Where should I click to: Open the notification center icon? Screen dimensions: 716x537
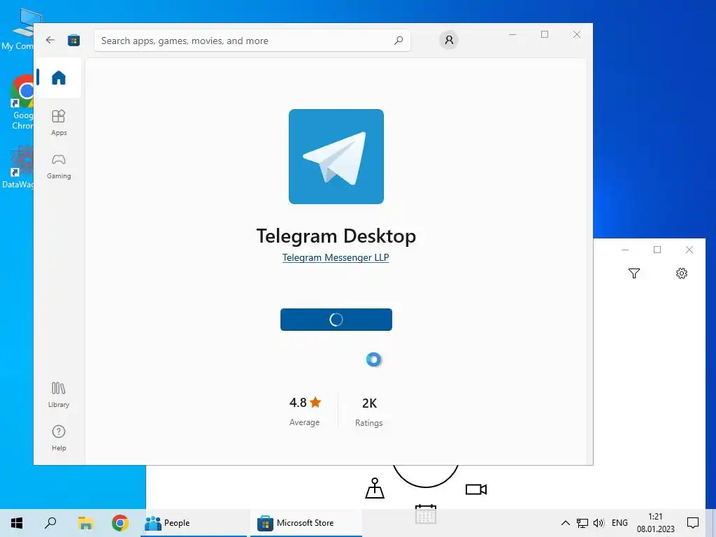pos(693,523)
